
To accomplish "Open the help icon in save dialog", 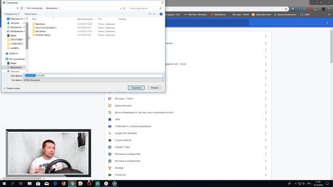I will click(161, 14).
